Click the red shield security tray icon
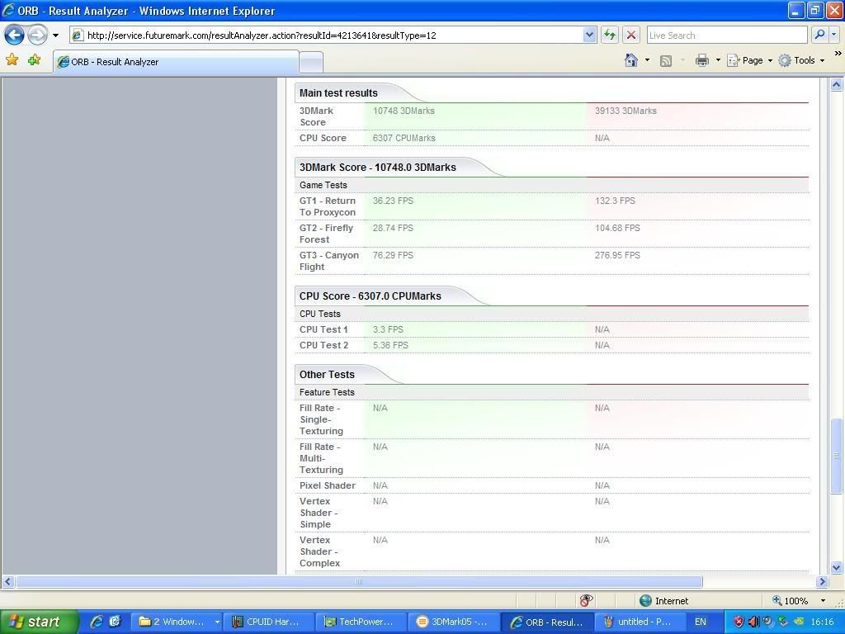 point(739,622)
